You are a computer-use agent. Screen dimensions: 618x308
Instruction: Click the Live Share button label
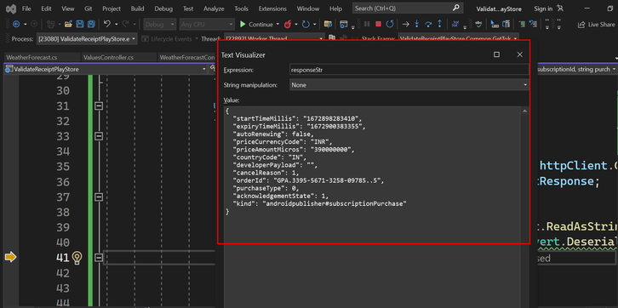(x=602, y=25)
